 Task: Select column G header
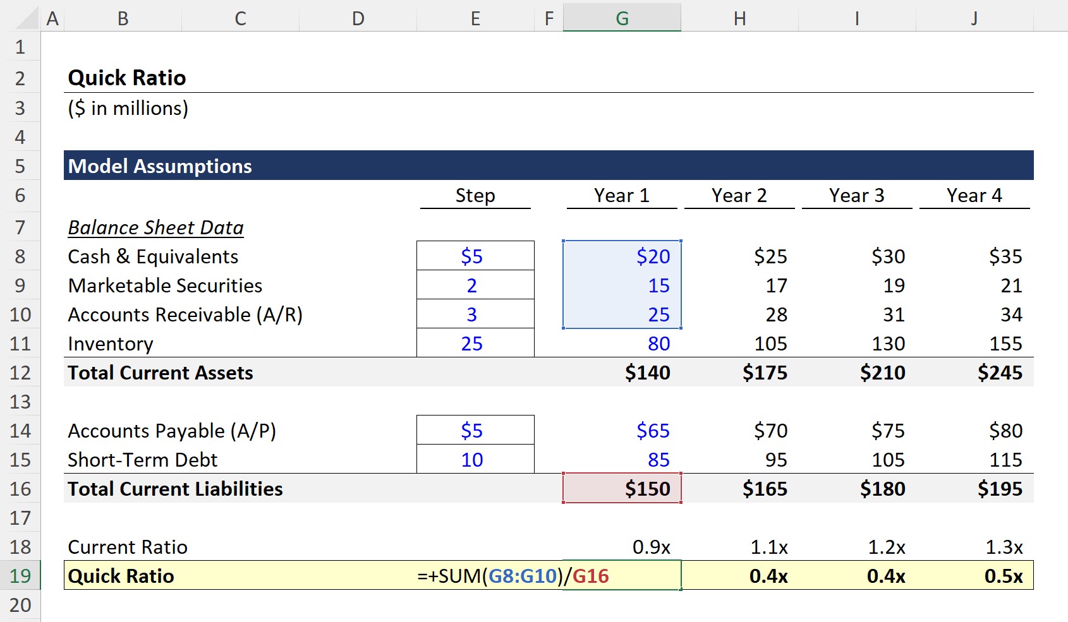pyautogui.click(x=622, y=18)
